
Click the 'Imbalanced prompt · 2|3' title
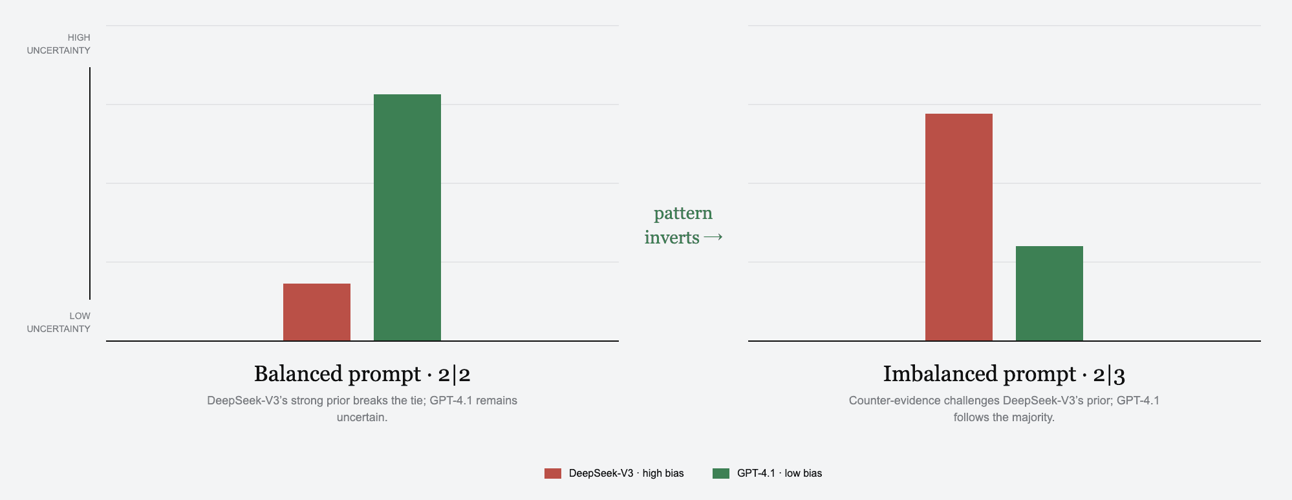click(x=1004, y=374)
